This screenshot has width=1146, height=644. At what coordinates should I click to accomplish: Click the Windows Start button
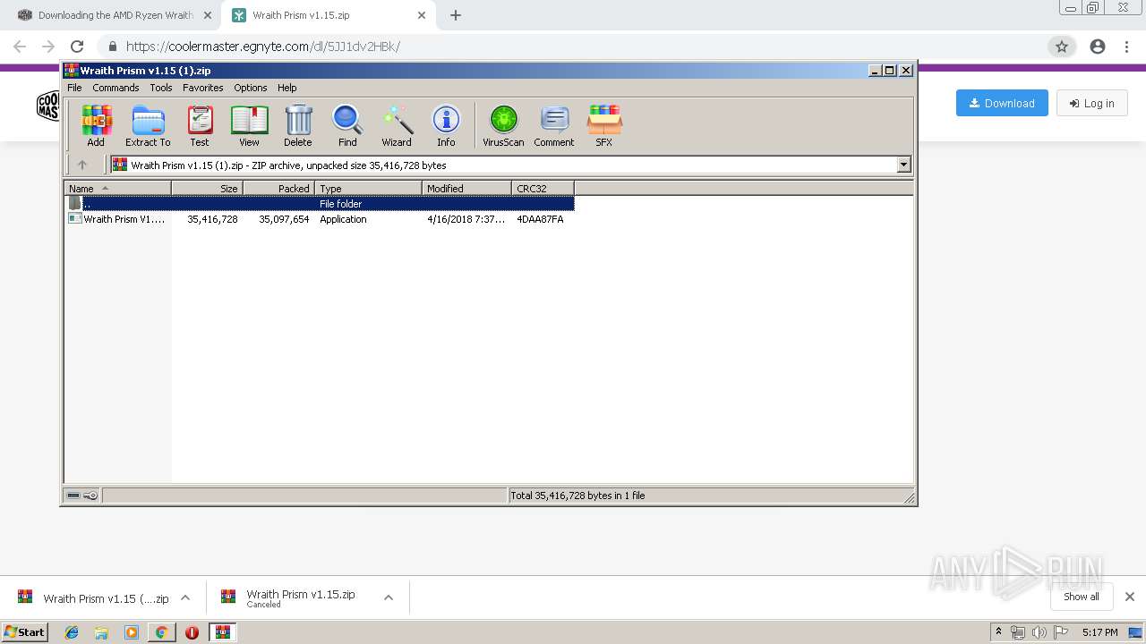25,632
